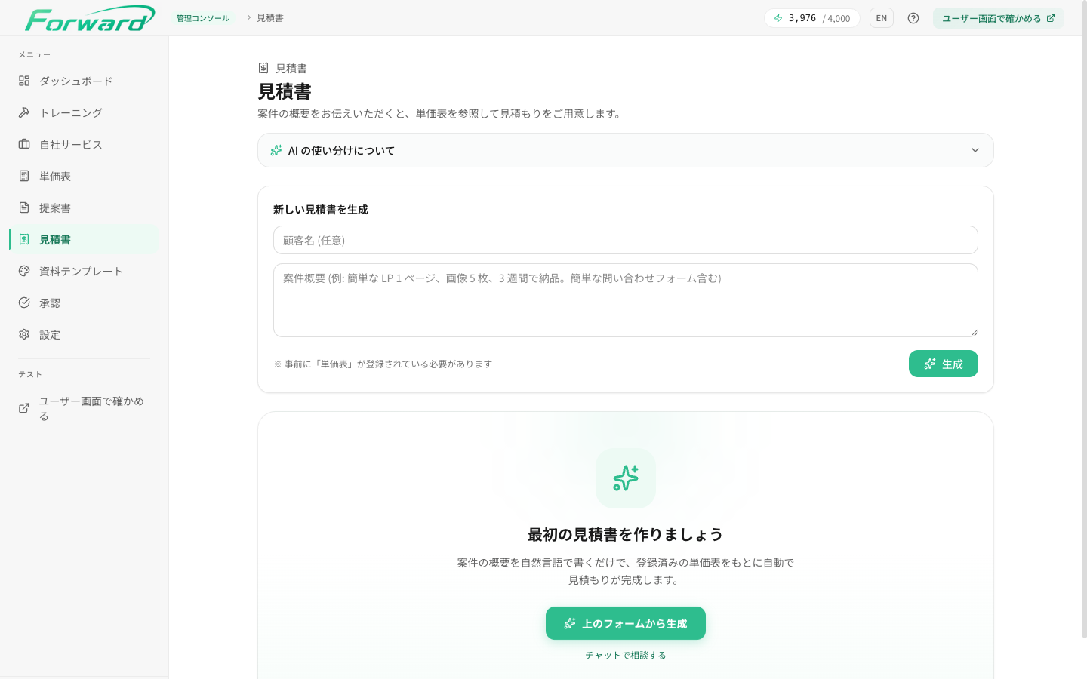Select 自社サービス in sidebar
1087x679 pixels.
pos(85,144)
